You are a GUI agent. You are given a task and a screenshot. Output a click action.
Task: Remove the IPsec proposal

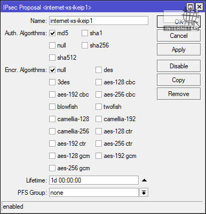pyautogui.click(x=179, y=94)
